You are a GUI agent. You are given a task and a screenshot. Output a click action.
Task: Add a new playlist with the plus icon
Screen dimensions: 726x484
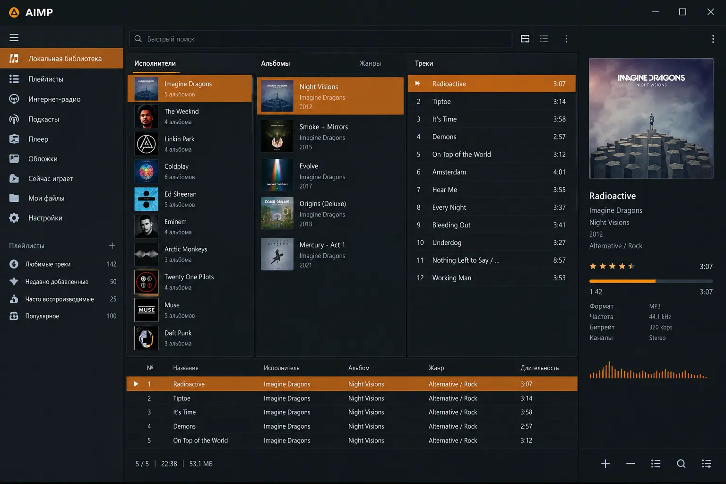tap(112, 246)
